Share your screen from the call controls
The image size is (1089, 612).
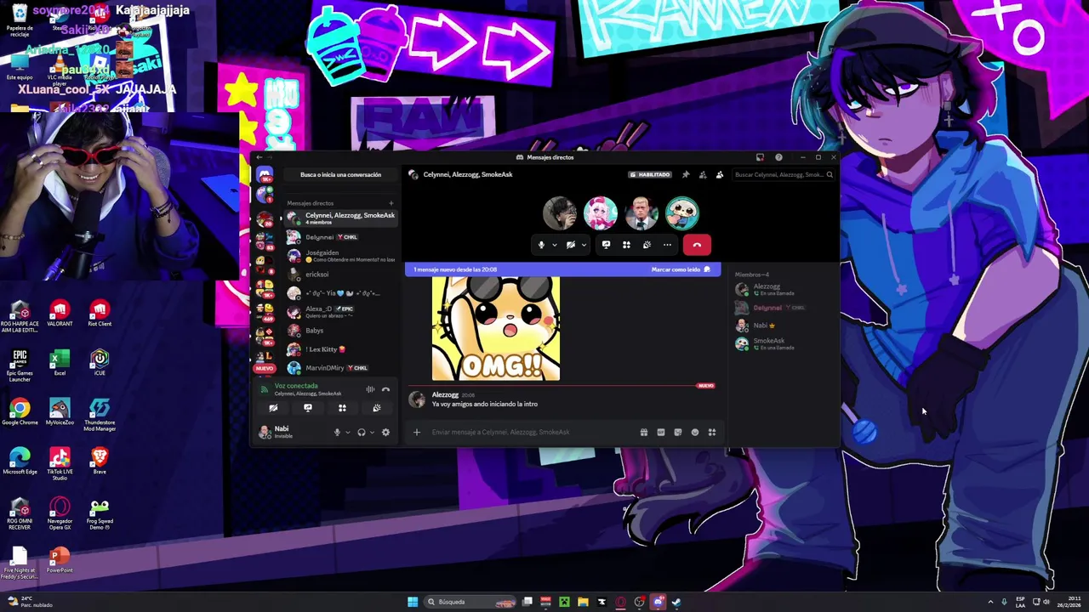606,245
